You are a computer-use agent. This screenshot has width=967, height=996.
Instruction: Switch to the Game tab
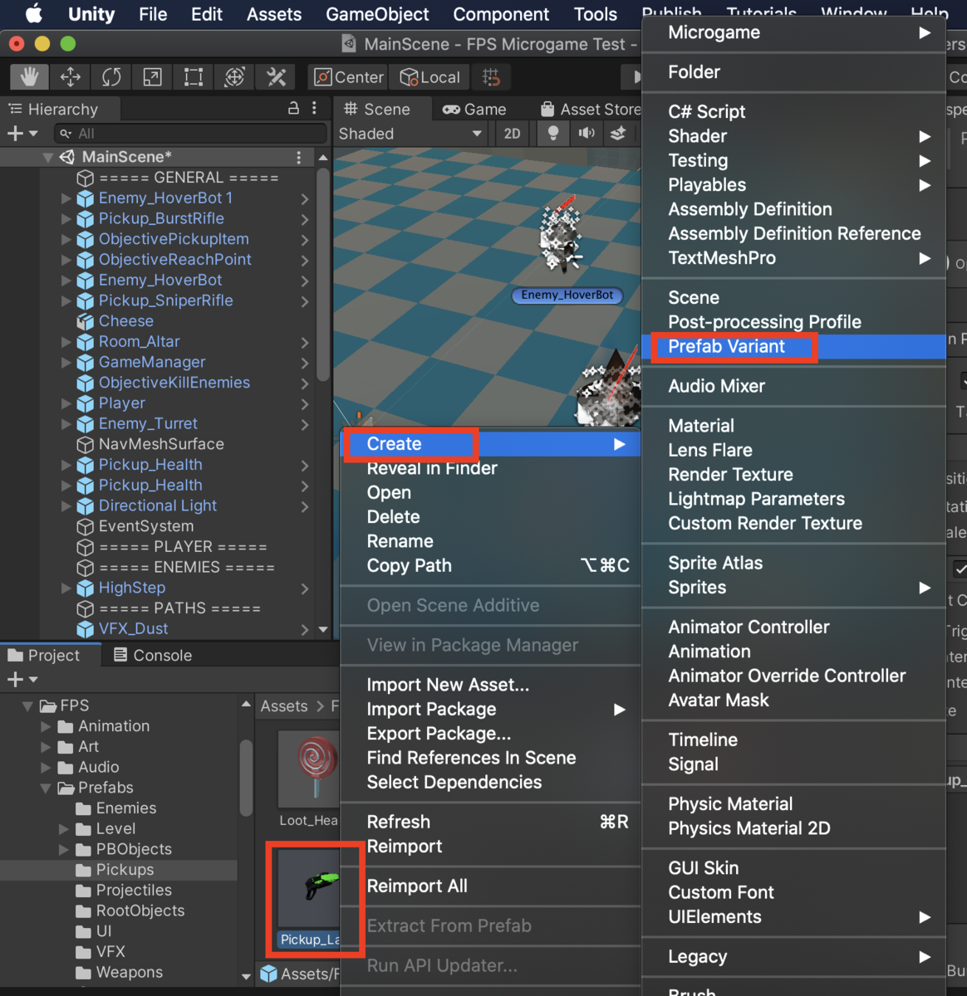[474, 109]
